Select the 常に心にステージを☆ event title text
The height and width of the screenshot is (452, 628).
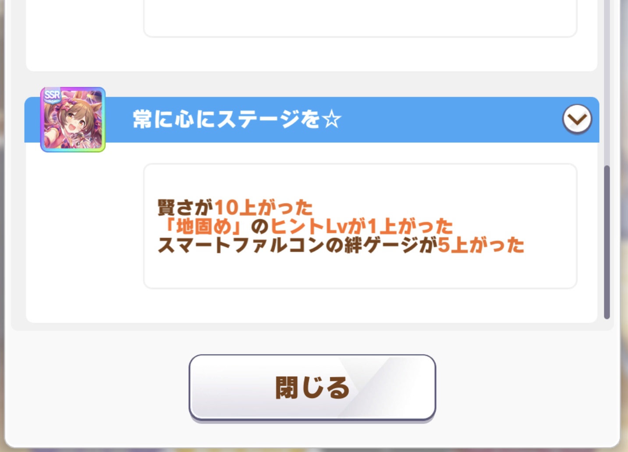pos(237,119)
